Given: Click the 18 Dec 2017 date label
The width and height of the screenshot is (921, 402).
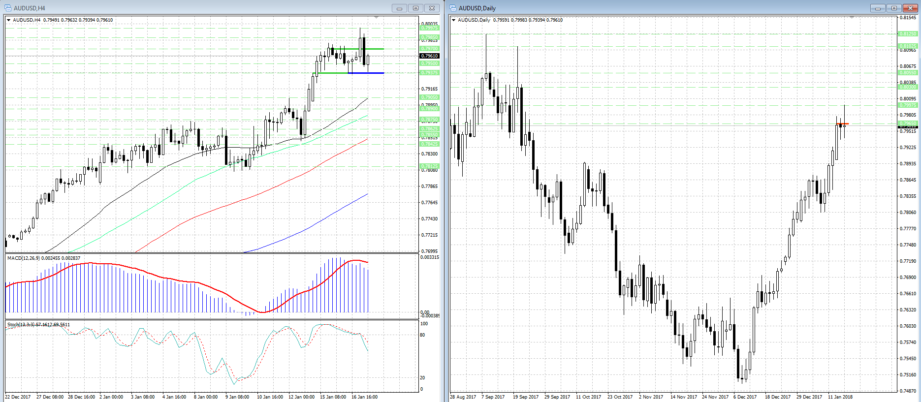Looking at the screenshot, I should [778, 397].
